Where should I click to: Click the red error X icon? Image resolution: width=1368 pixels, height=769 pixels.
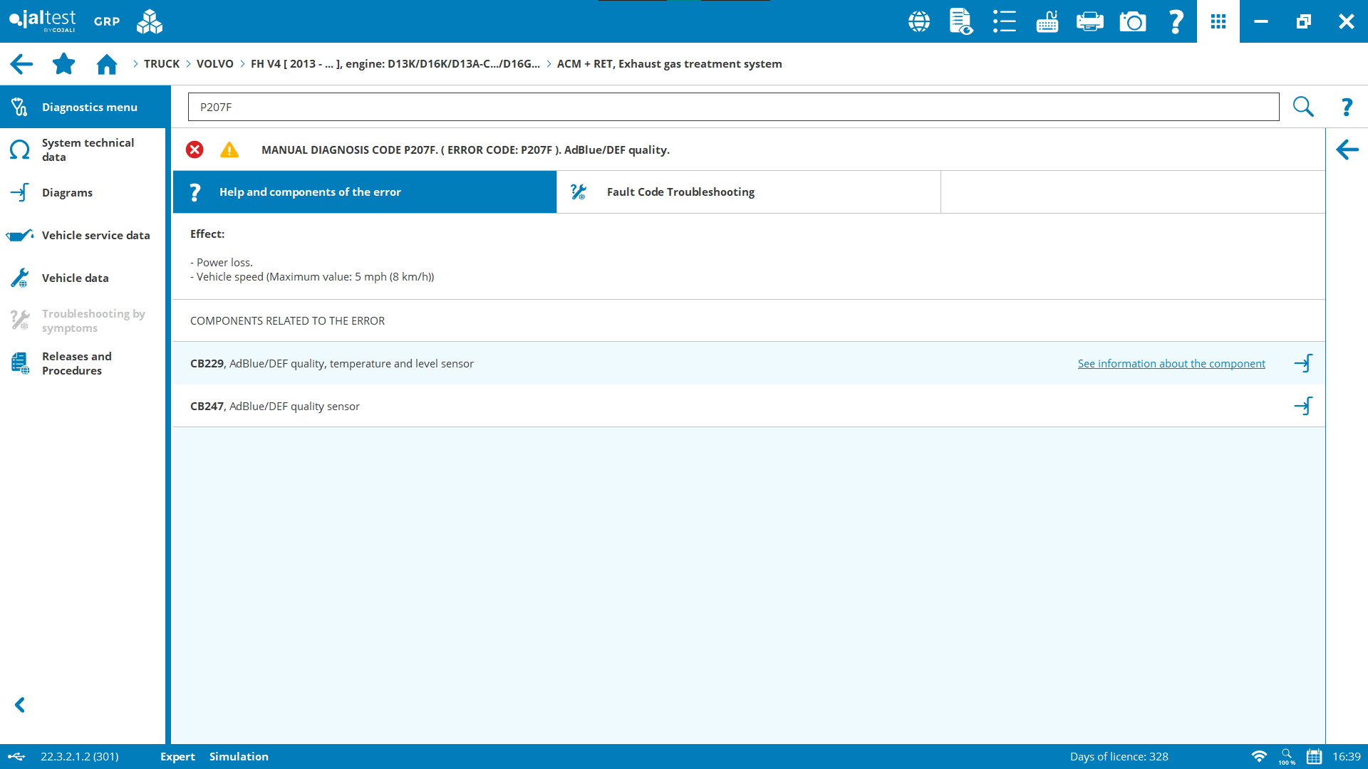click(x=195, y=150)
